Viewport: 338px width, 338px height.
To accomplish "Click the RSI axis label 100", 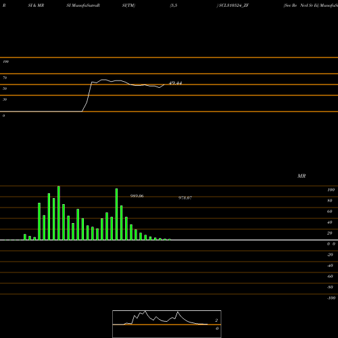I will click(x=5, y=62).
